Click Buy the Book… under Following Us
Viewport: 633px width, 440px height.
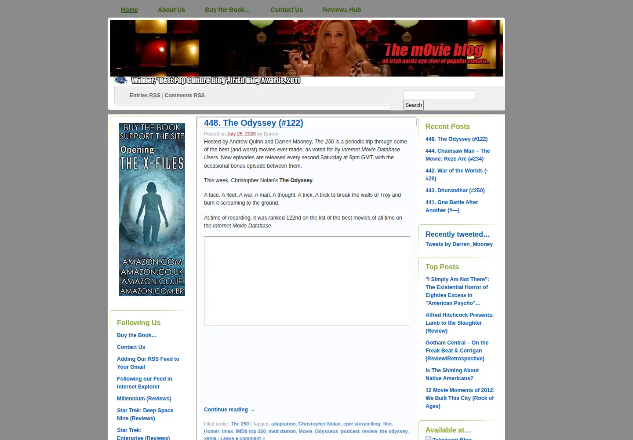click(137, 335)
